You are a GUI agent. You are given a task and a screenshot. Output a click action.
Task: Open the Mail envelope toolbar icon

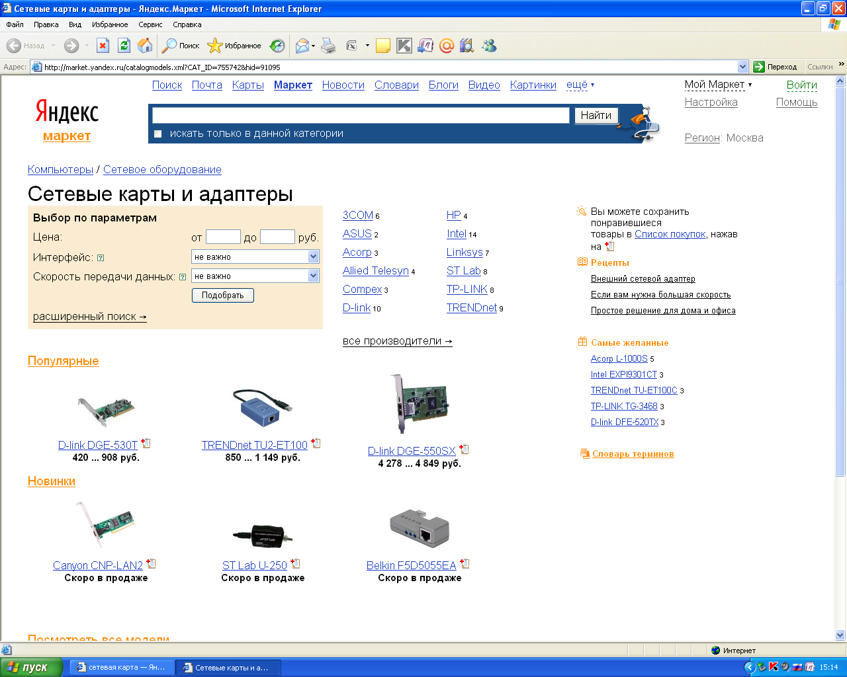click(302, 46)
